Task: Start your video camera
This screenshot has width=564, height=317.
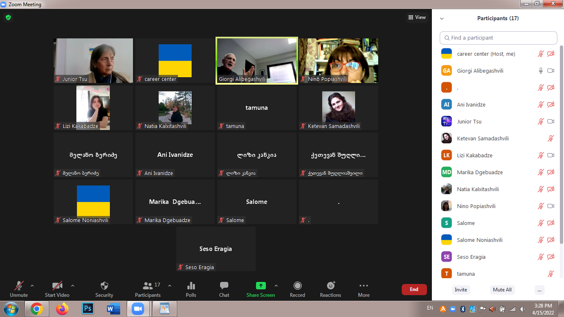Action: pos(57,286)
